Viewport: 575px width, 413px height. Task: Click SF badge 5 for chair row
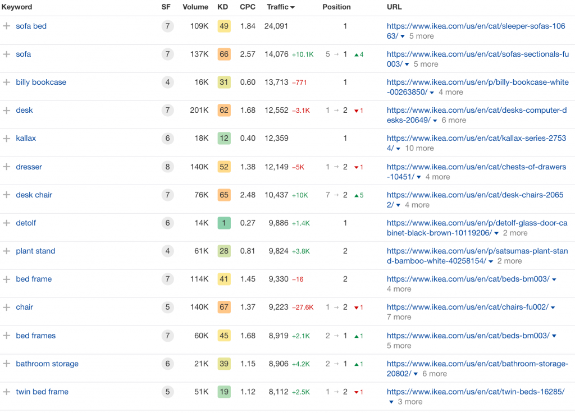(x=167, y=307)
